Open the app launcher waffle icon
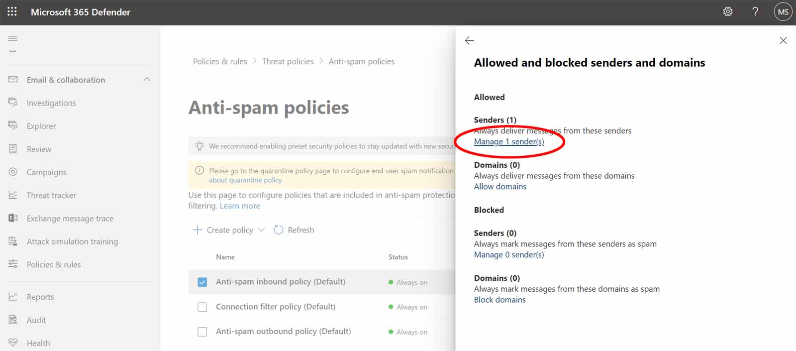Screen dimensions: 796x351 coord(12,11)
